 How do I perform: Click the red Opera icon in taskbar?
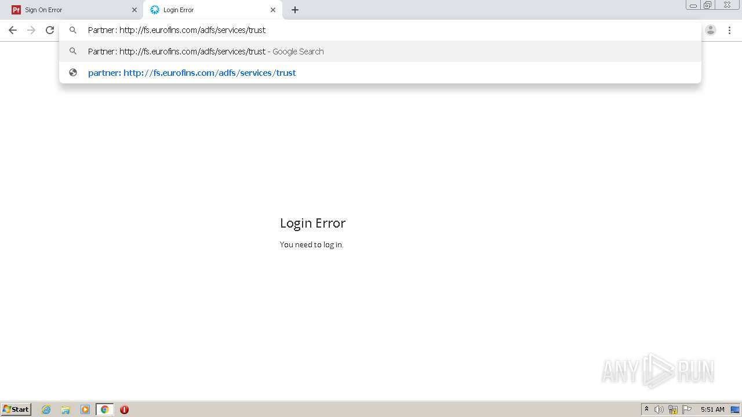pos(124,409)
